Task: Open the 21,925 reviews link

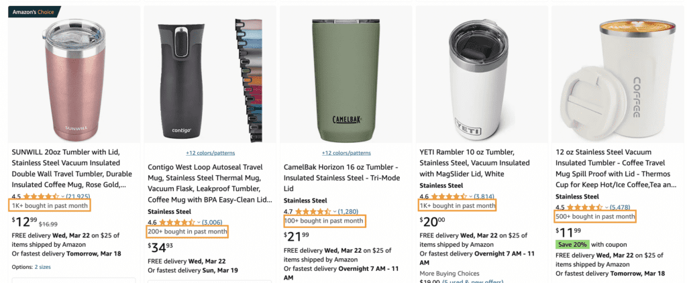Action: (78, 196)
